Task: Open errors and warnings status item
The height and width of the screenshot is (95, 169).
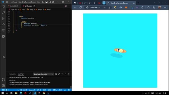Action: click(5, 90)
